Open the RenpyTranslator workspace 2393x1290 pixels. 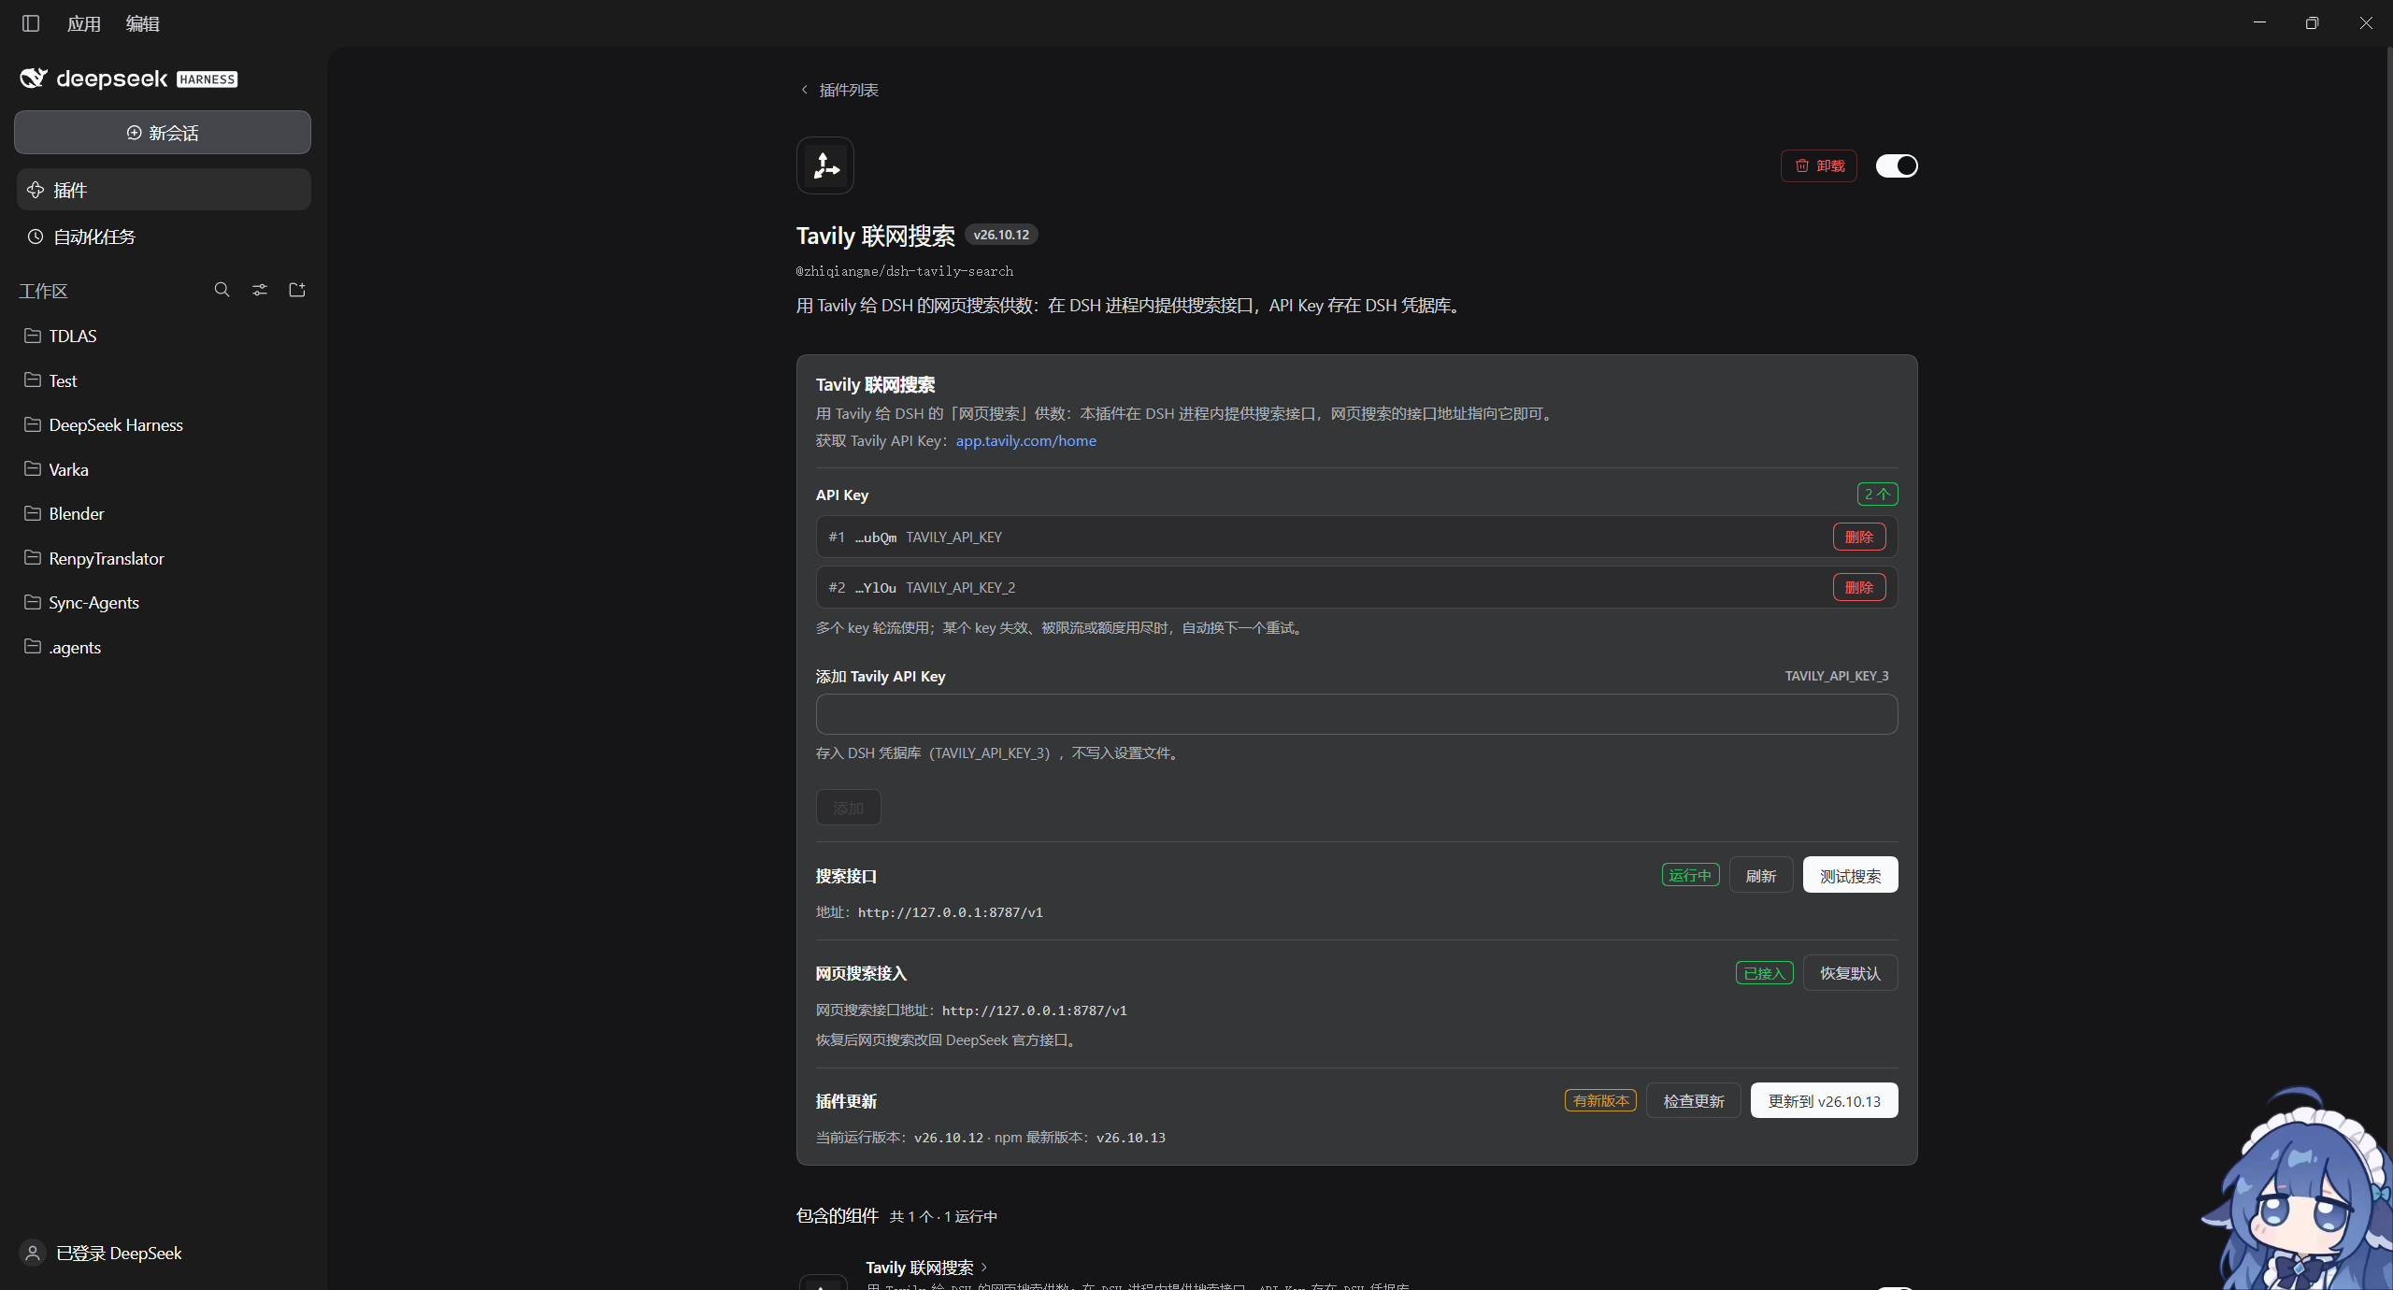[x=163, y=558]
